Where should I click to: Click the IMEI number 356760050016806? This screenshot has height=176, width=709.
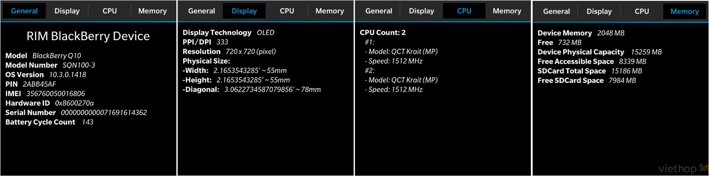[x=56, y=93]
